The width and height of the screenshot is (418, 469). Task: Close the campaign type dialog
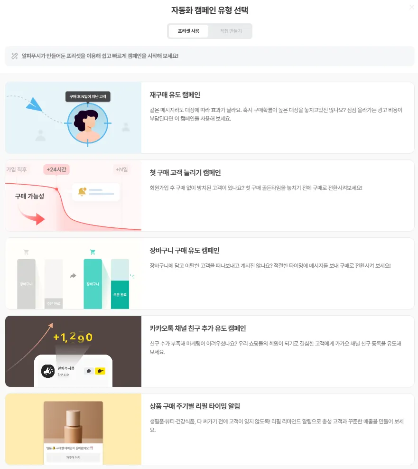pos(412,7)
